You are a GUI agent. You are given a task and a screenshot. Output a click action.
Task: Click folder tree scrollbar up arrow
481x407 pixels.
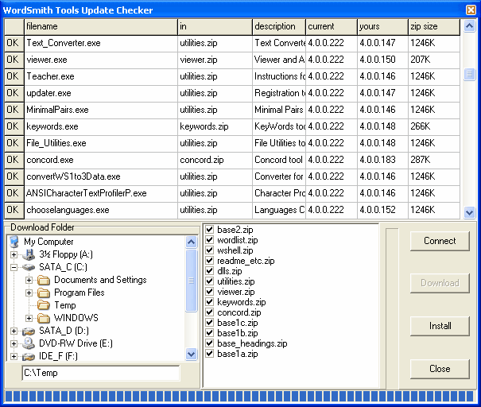(x=191, y=242)
